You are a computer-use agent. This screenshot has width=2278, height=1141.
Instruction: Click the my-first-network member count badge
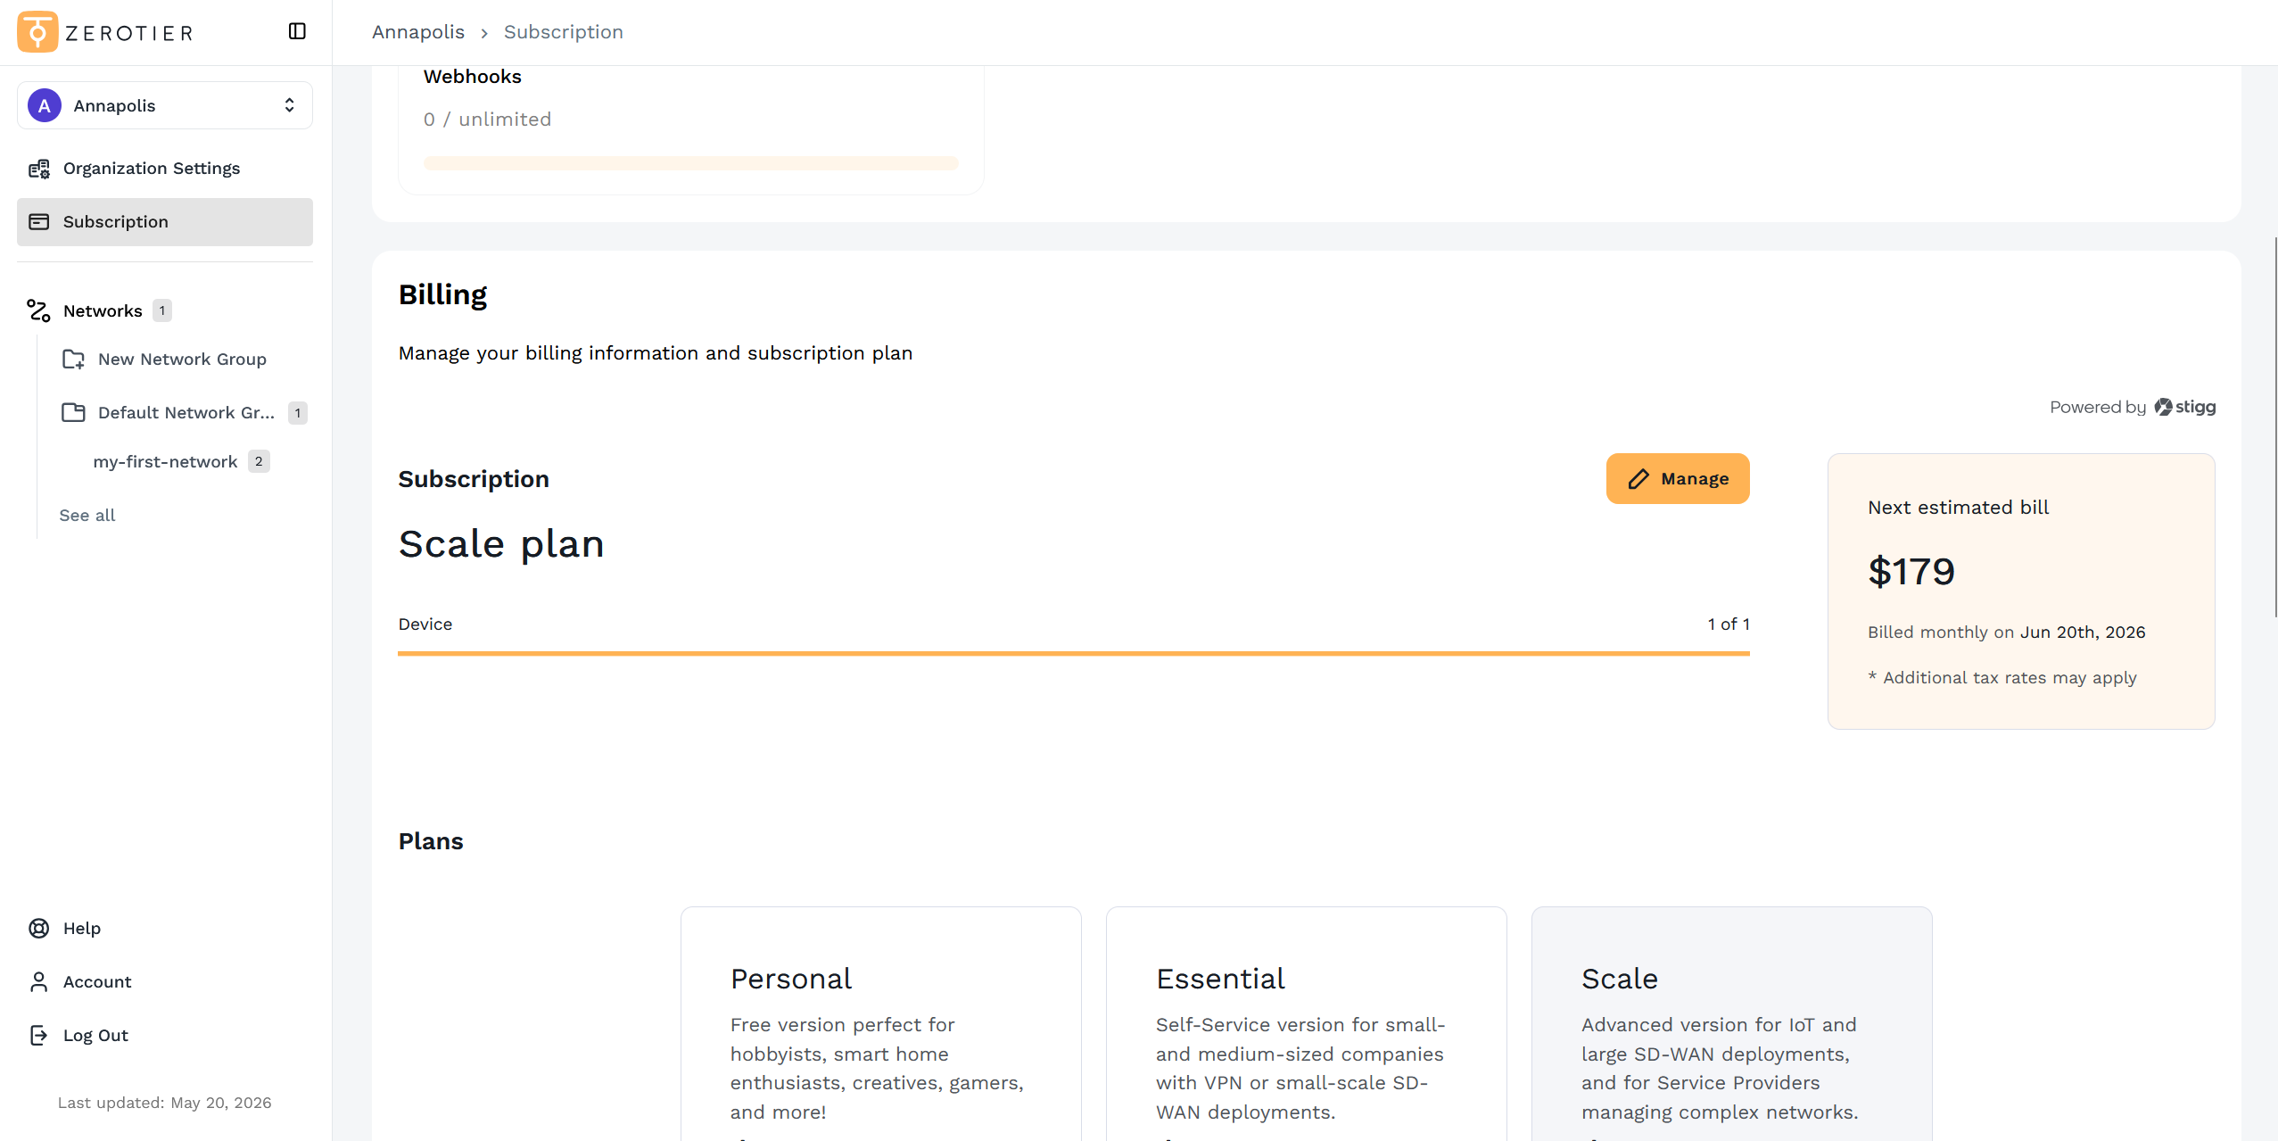pos(259,461)
